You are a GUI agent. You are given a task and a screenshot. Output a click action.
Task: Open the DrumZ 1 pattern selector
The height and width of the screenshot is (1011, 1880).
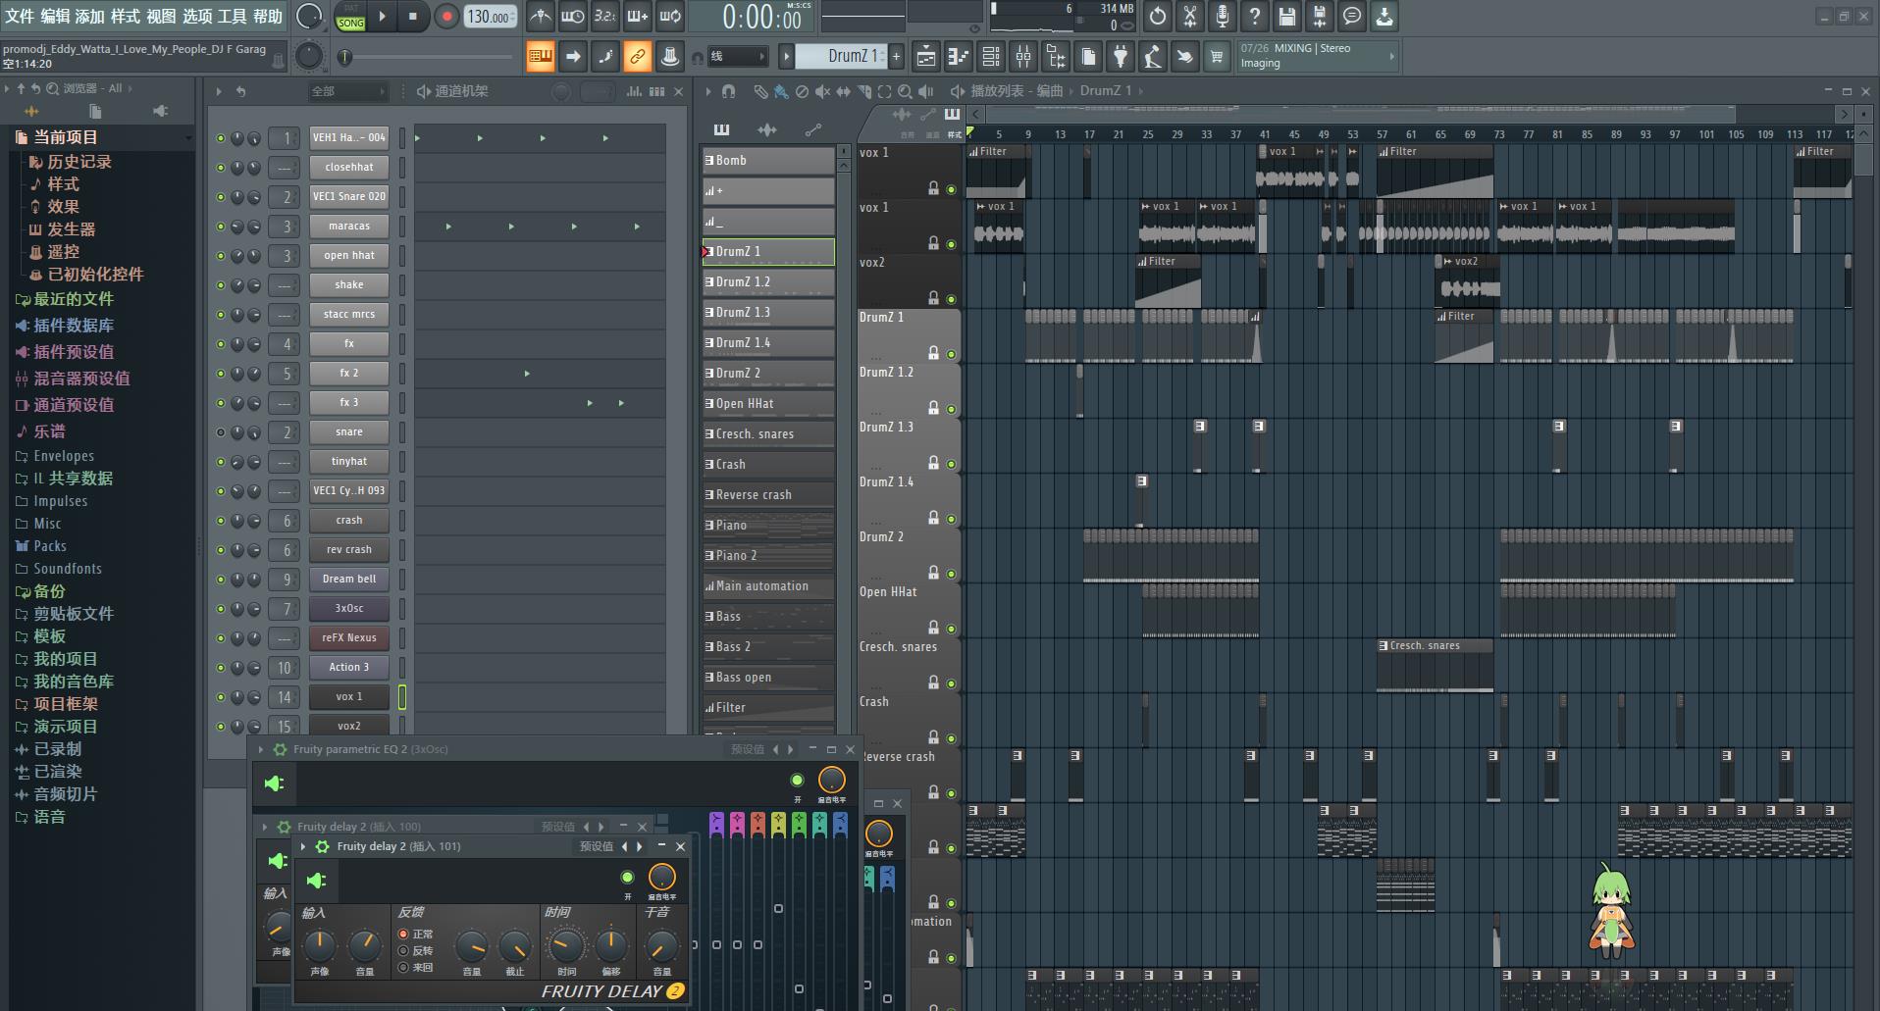pos(842,57)
